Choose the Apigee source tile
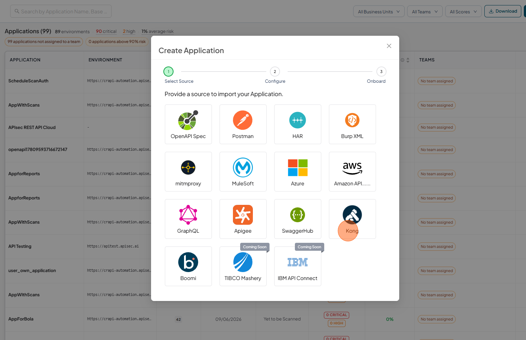Image resolution: width=526 pixels, height=340 pixels. 243,219
